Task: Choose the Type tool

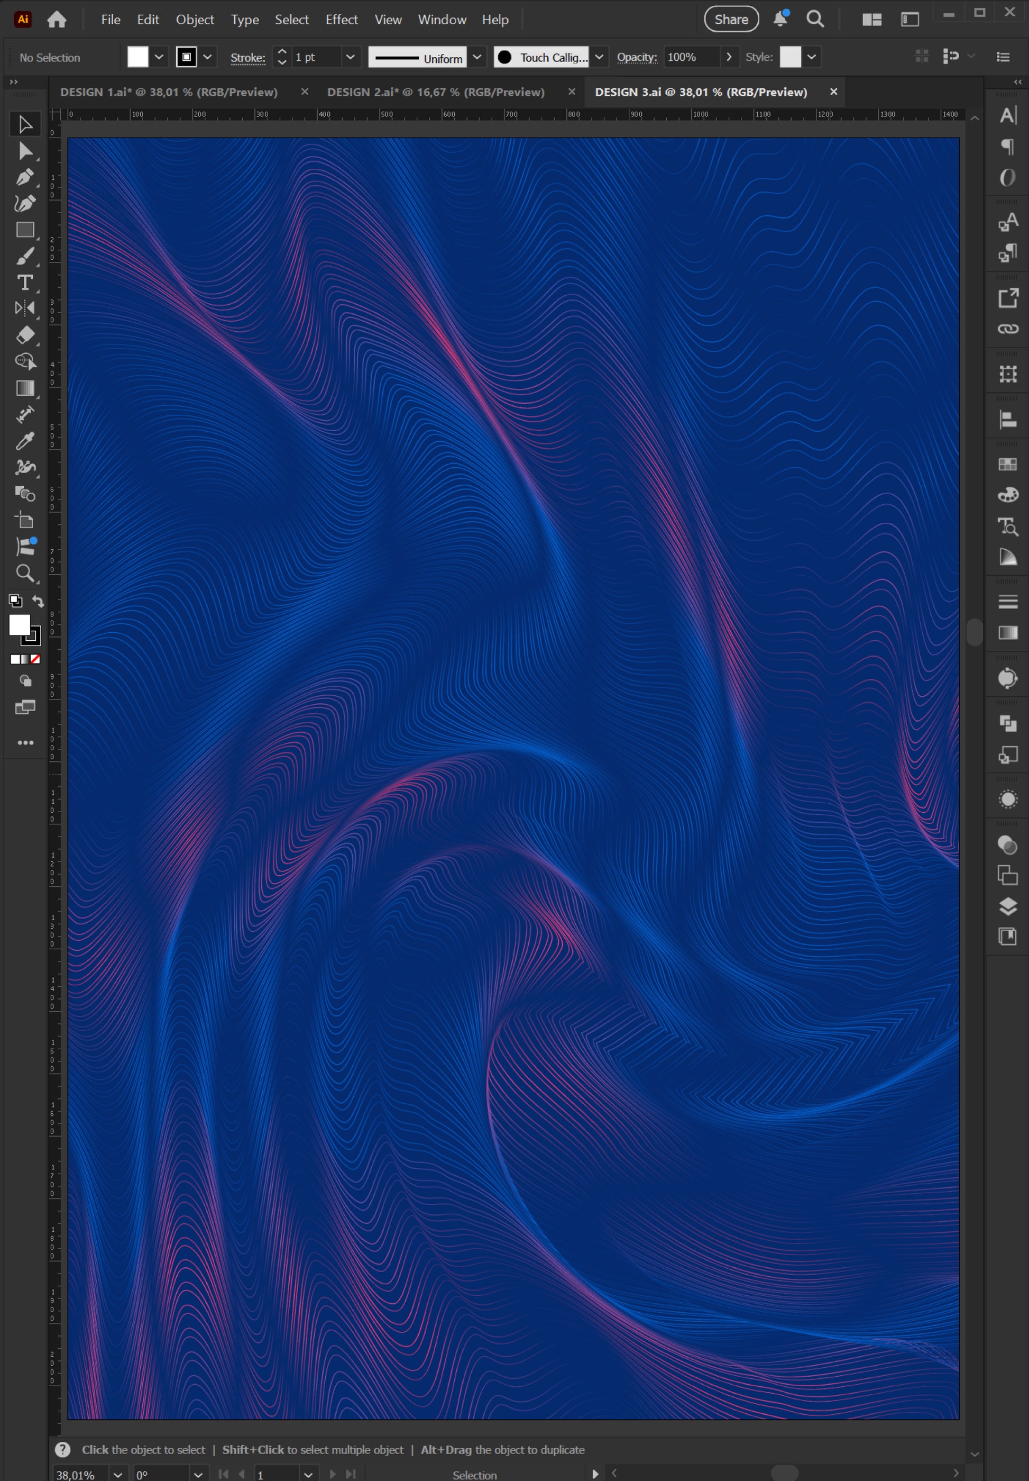Action: point(25,283)
